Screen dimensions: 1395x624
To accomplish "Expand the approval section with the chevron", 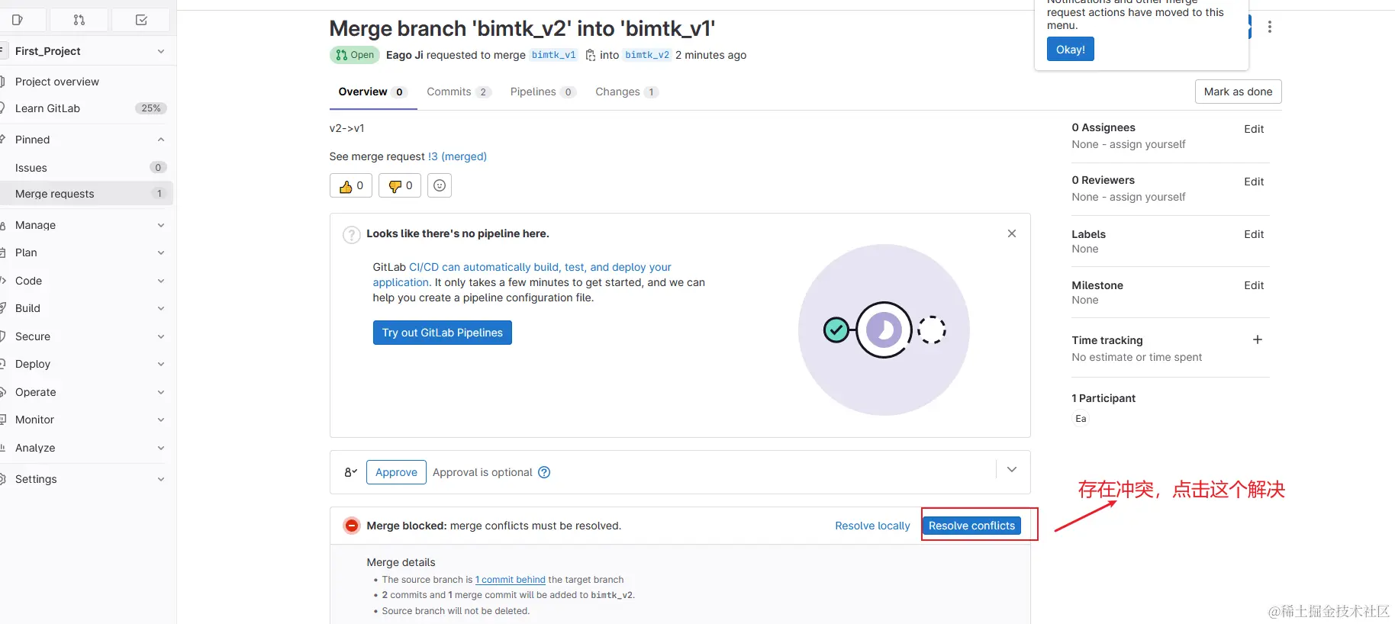I will click(1012, 469).
